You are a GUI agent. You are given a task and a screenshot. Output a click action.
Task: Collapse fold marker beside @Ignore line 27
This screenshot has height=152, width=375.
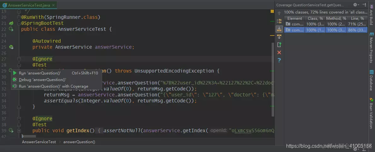coord(19,59)
